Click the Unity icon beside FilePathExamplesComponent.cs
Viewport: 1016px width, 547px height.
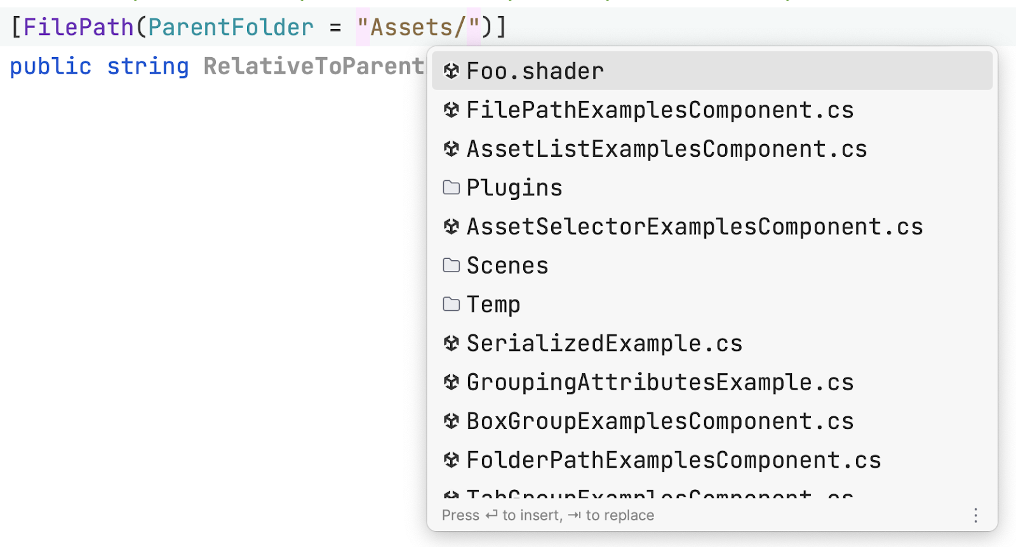(451, 110)
